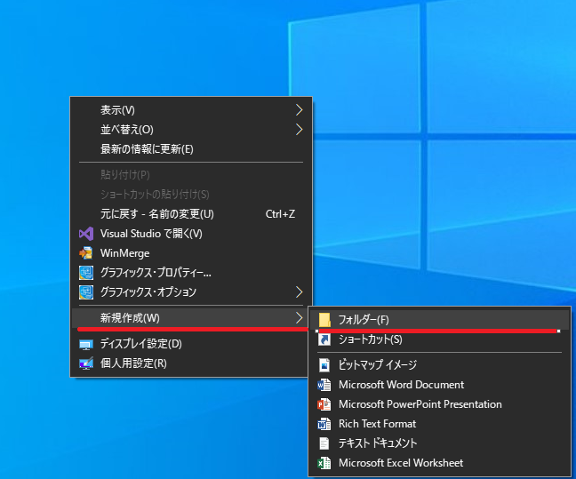Click the PowerPoint presentation icon
The height and width of the screenshot is (479, 576).
pyautogui.click(x=324, y=404)
